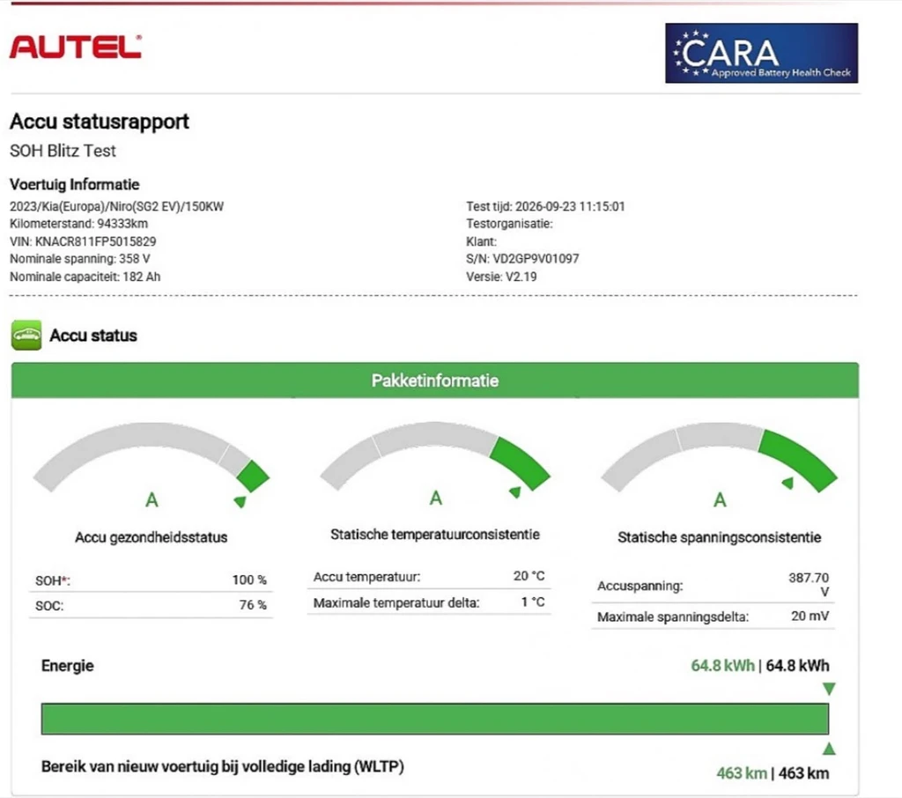
Task: Click the upward triangle marker below the energy bar
Action: tap(828, 749)
